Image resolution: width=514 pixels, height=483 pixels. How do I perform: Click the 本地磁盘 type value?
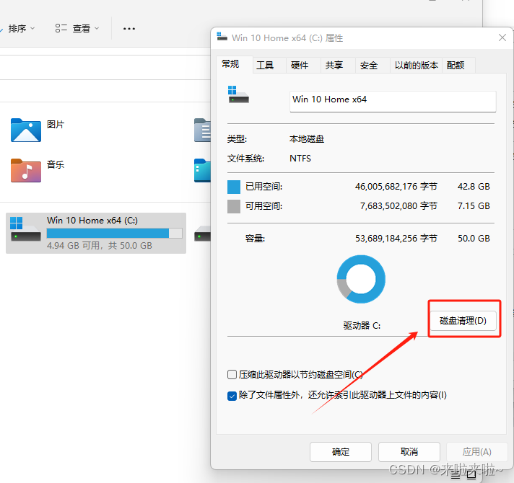(307, 139)
